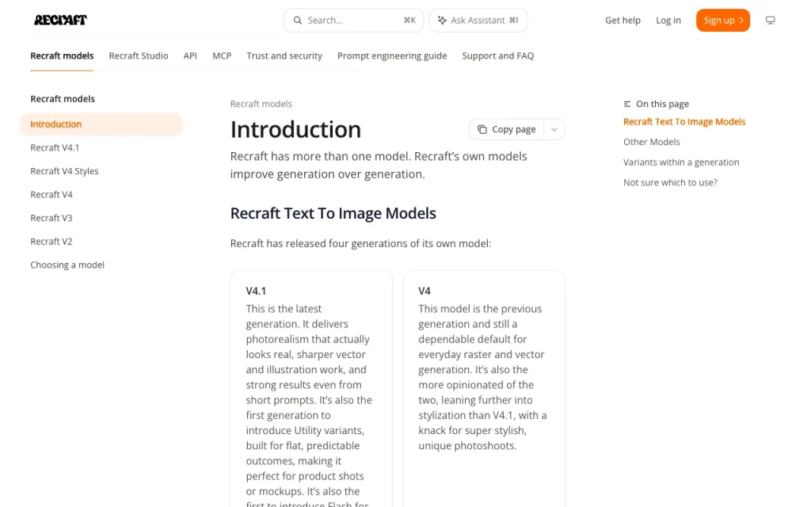This screenshot has height=507, width=811.
Task: Click the Recraft Text To Image Models heading
Action: tap(333, 213)
